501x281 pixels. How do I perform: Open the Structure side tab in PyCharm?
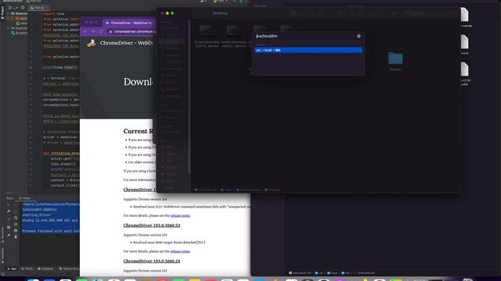click(x=2, y=235)
